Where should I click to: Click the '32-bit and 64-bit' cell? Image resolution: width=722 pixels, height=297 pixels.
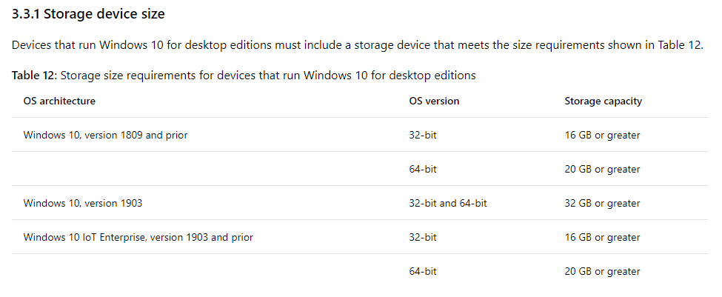447,203
